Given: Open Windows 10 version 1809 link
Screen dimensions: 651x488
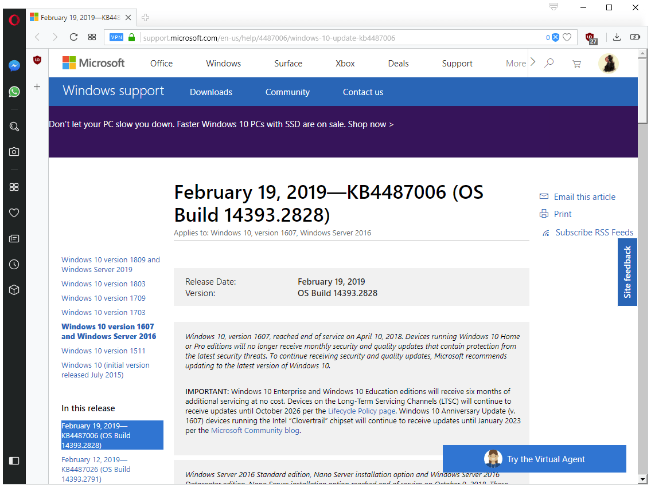Looking at the screenshot, I should pos(111,265).
